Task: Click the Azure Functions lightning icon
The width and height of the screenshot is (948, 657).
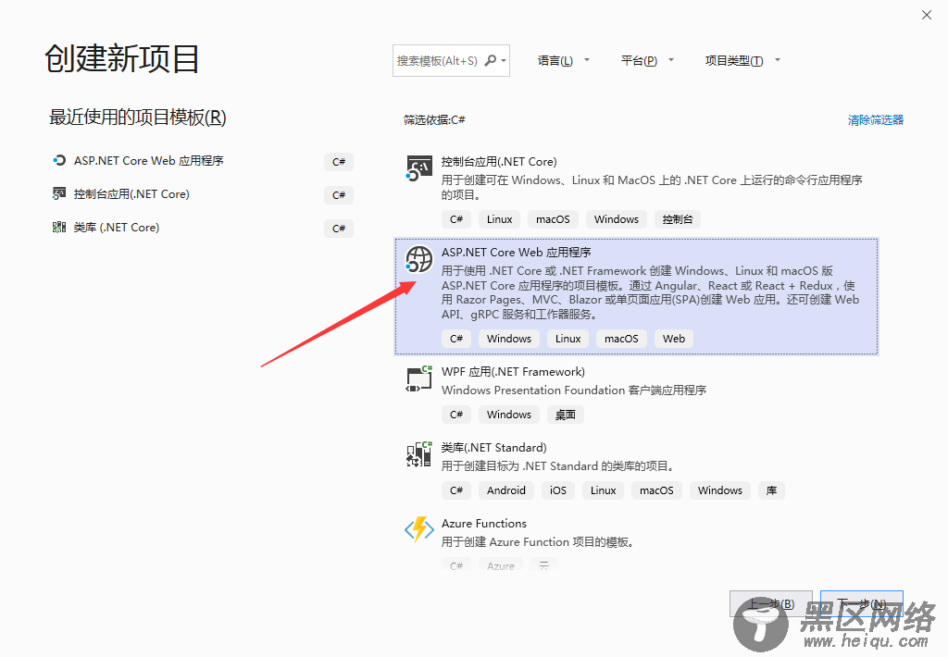Action: pos(419,529)
